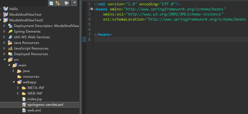This screenshot has height=114, width=248.
Task: Click the main folder icon
Action: click(x=15, y=65)
